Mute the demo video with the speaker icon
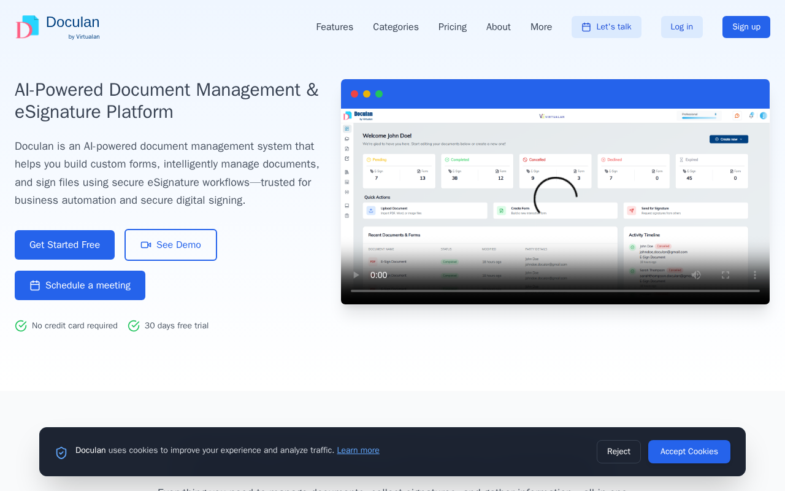The image size is (785, 491). (x=696, y=275)
